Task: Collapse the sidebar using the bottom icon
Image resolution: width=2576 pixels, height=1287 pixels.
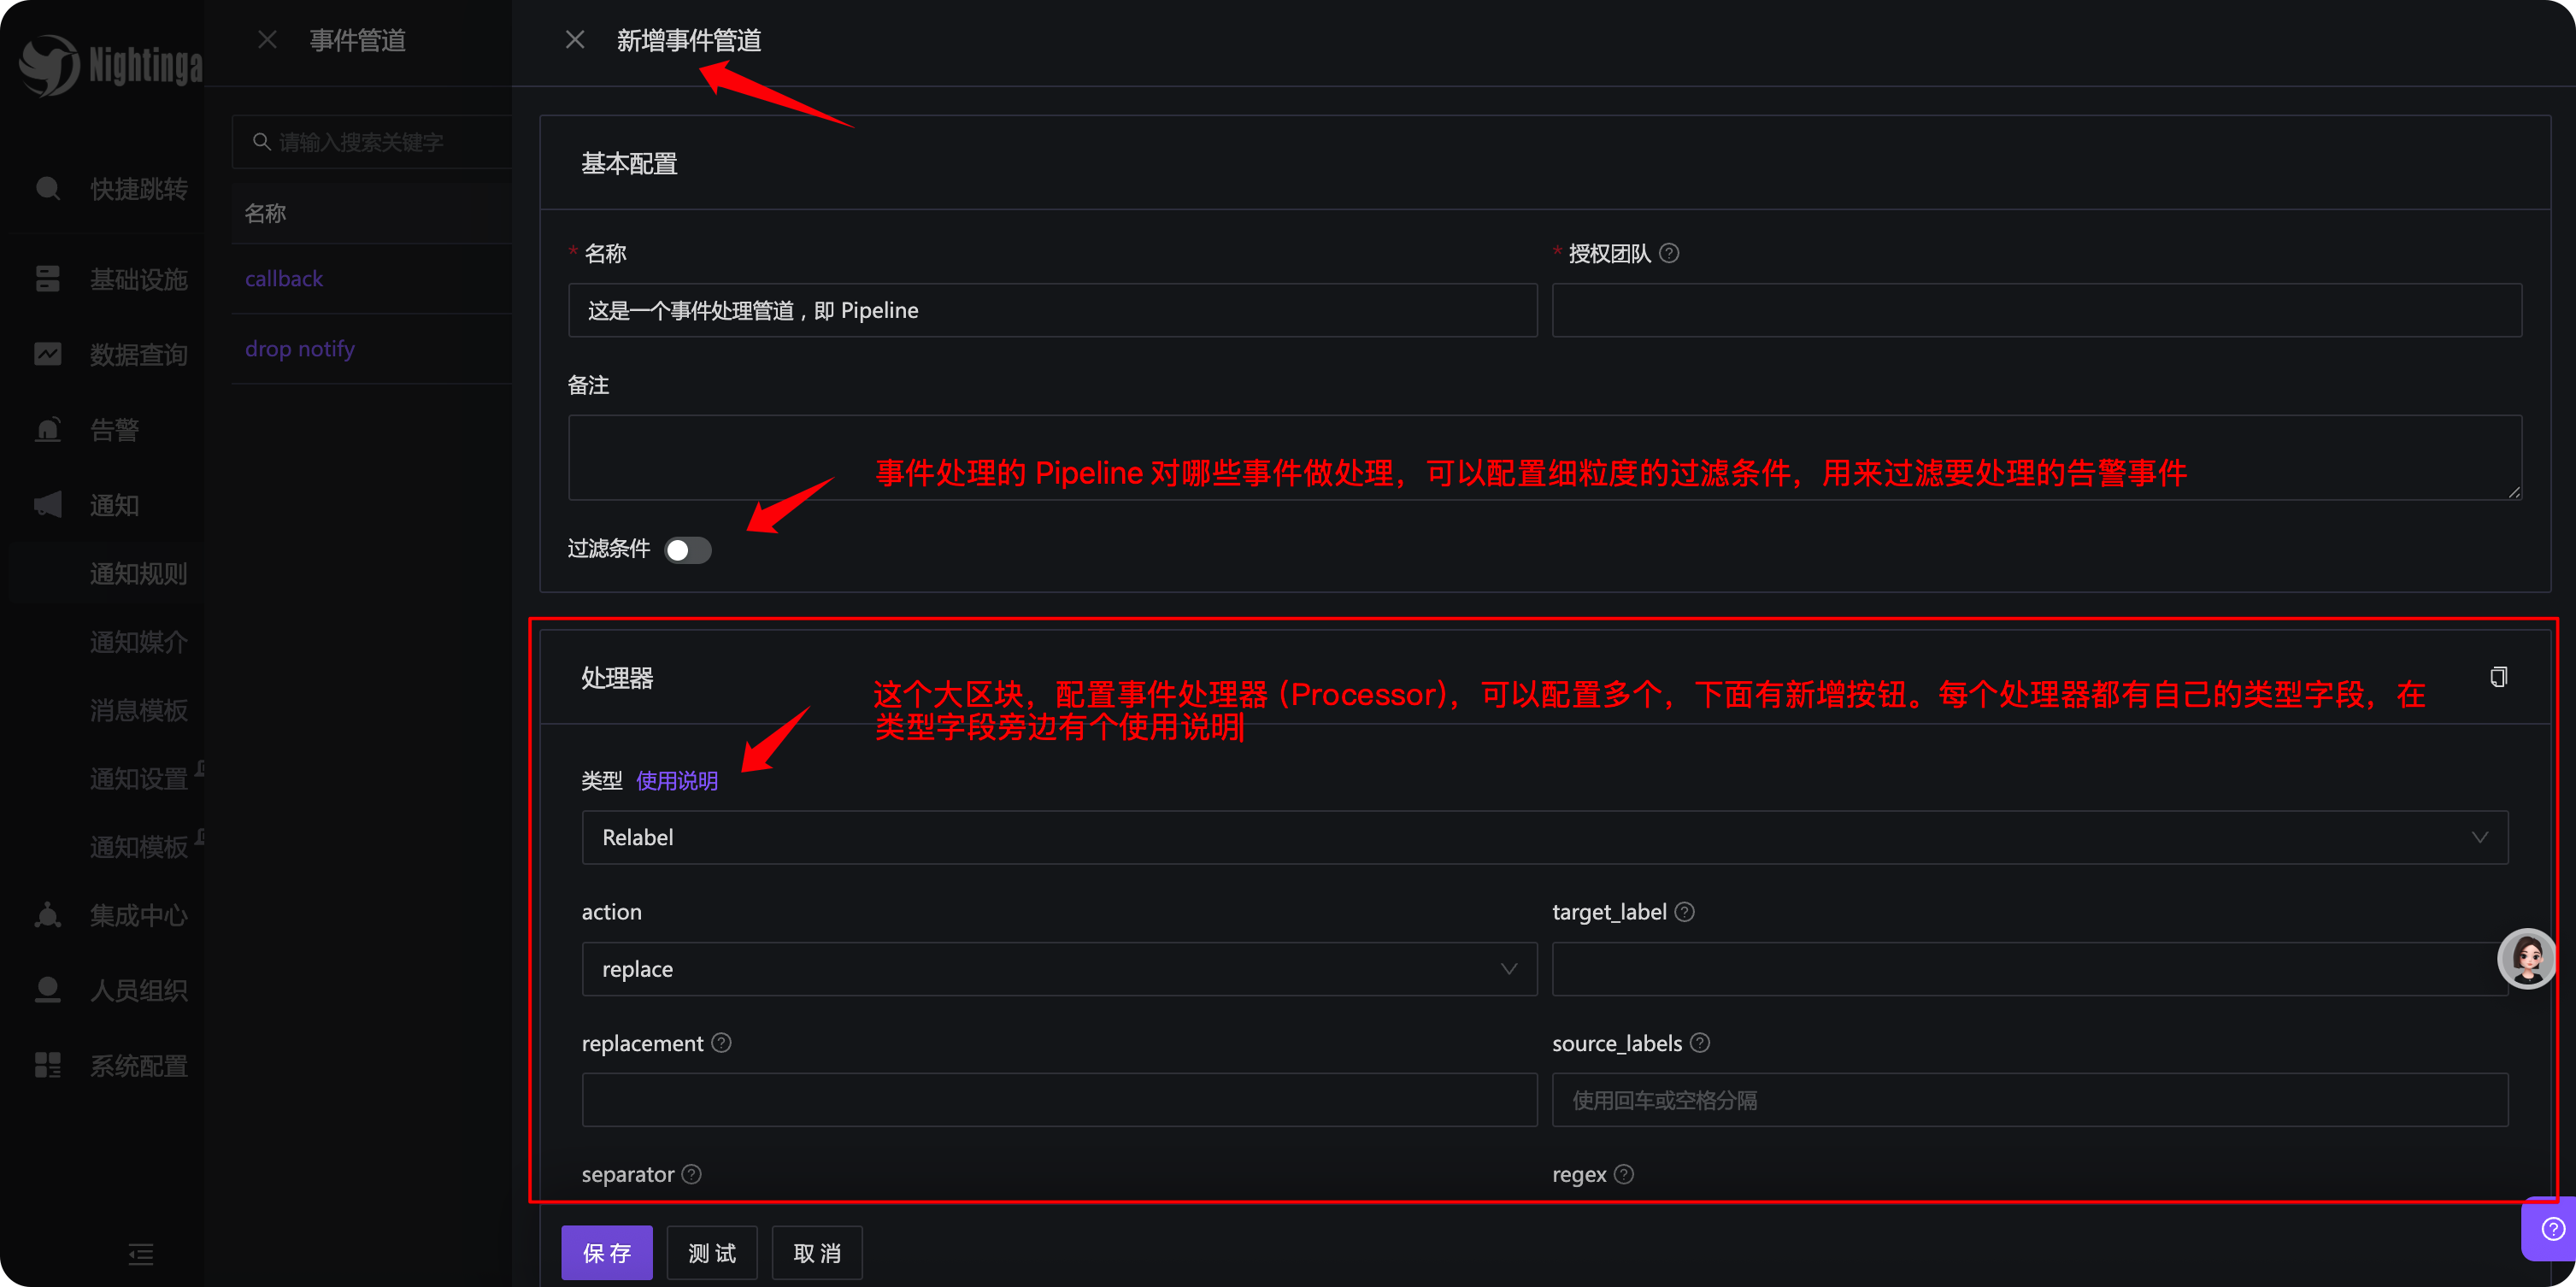Action: [x=140, y=1254]
